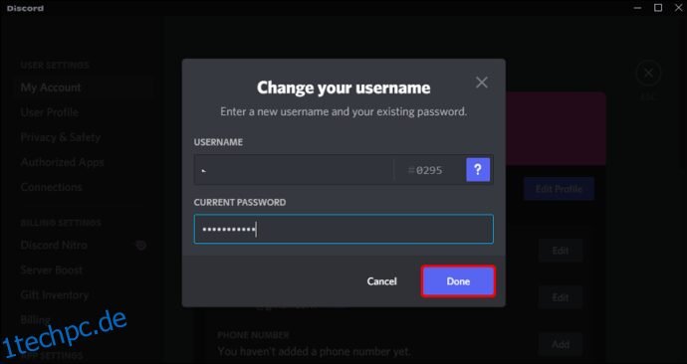The height and width of the screenshot is (364, 687).
Task: Maximize the Discord window
Action: pyautogui.click(x=658, y=7)
